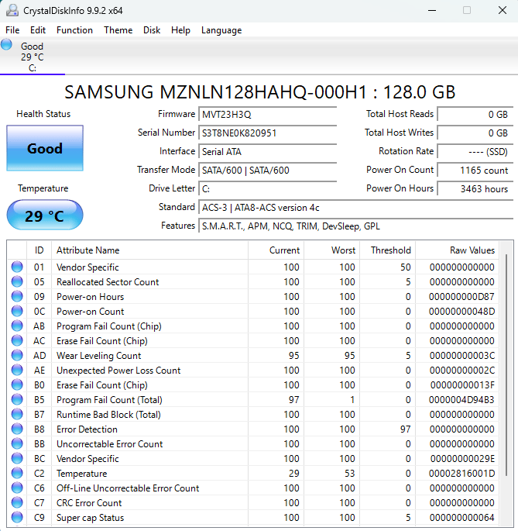Click the status circle for Temperature attribute C2
This screenshot has height=531, width=518.
17,473
